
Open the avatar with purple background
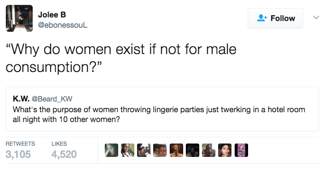[241, 150]
